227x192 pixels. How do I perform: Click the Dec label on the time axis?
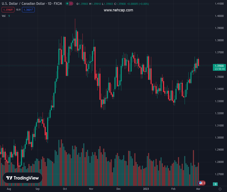[119, 189]
